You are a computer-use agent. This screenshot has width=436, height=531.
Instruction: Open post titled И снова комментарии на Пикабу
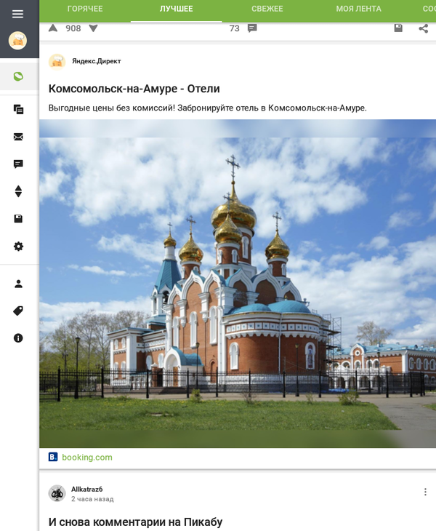click(135, 522)
